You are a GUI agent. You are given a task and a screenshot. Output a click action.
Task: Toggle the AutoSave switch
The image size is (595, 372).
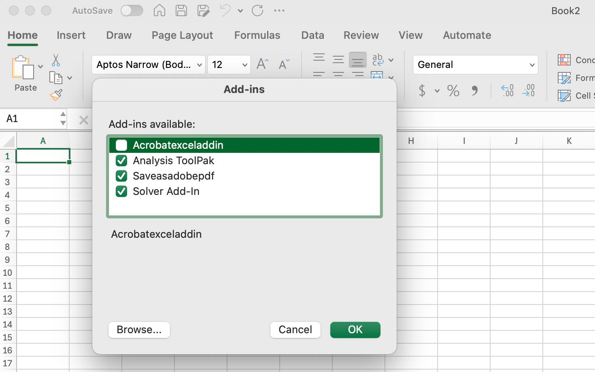point(132,11)
